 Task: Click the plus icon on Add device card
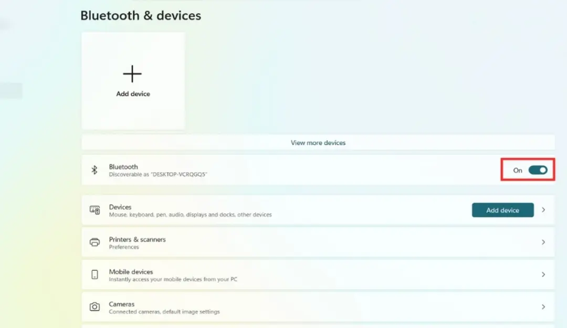point(132,74)
